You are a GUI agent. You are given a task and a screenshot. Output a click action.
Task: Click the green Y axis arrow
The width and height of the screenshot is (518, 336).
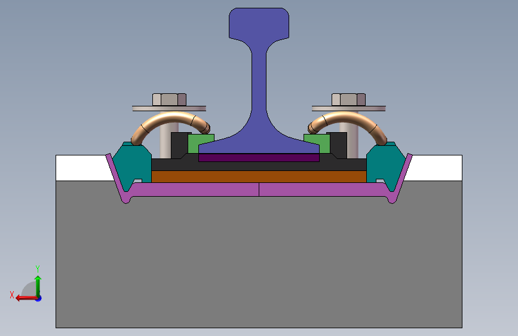pyautogui.click(x=38, y=286)
